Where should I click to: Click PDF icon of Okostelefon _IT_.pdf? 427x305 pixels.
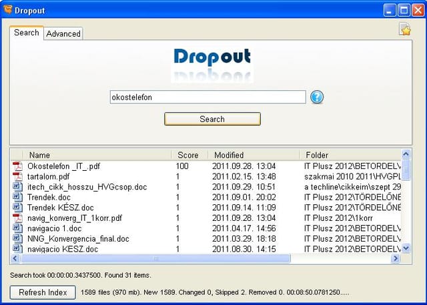(18, 166)
